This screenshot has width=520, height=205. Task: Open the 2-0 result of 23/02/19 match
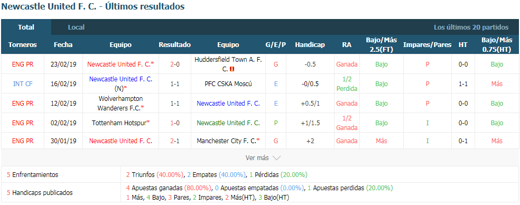pos(175,64)
